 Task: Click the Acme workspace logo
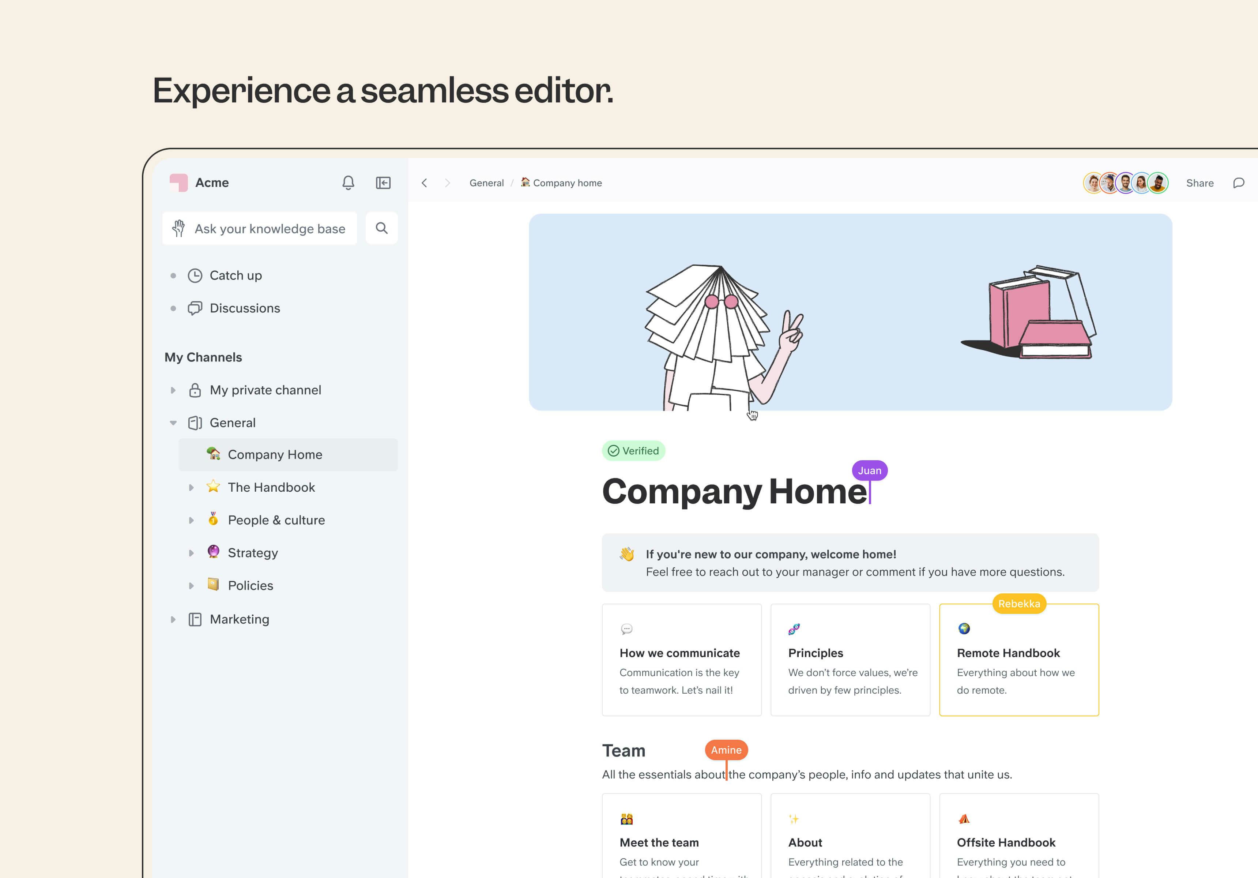[x=178, y=183]
